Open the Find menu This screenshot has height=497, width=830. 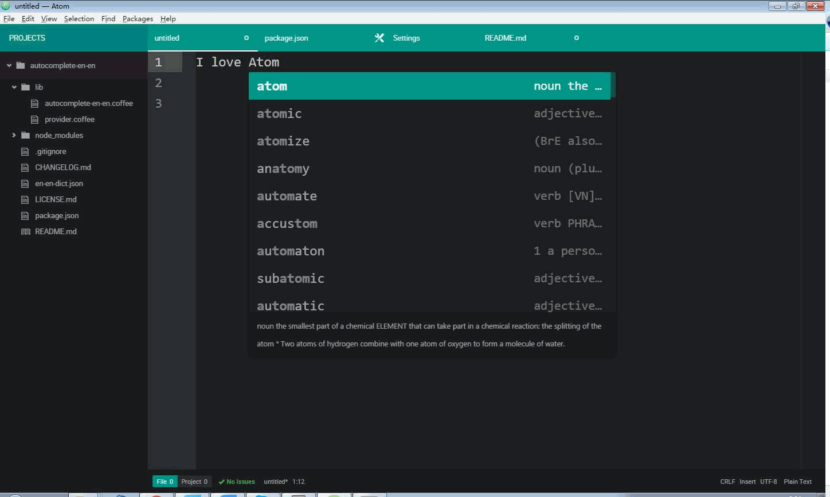tap(108, 18)
